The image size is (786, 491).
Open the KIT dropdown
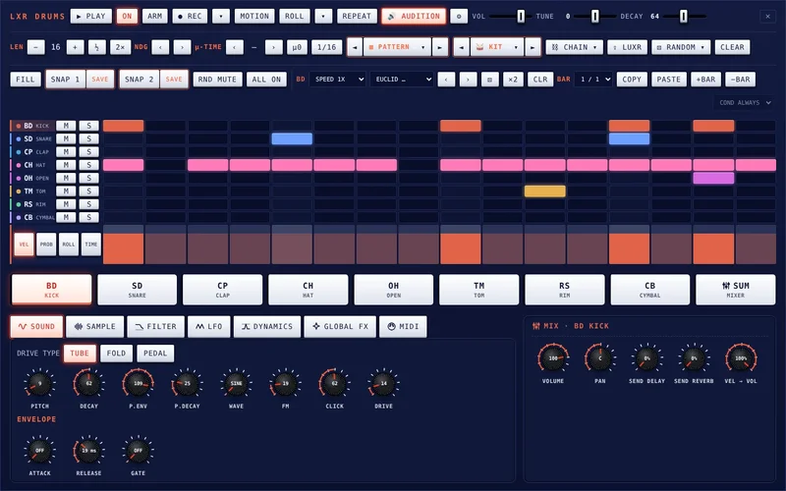(x=496, y=47)
